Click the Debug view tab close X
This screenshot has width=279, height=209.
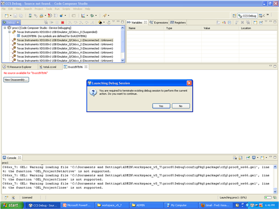coord(18,22)
